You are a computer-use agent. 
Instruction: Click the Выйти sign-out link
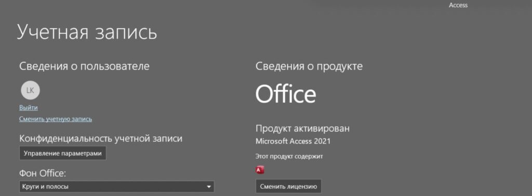pyautogui.click(x=29, y=108)
